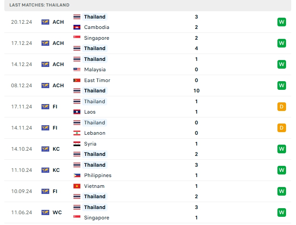
Task: Select the Philippines team name
Action: (98, 175)
